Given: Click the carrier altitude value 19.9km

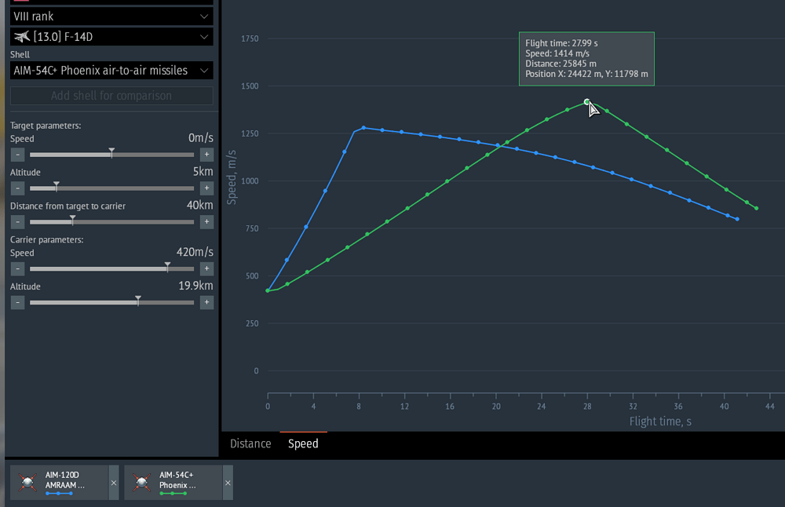Looking at the screenshot, I should point(195,286).
